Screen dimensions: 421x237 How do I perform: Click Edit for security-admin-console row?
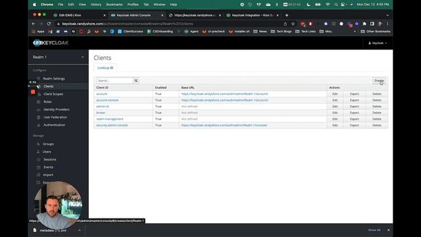pos(335,125)
